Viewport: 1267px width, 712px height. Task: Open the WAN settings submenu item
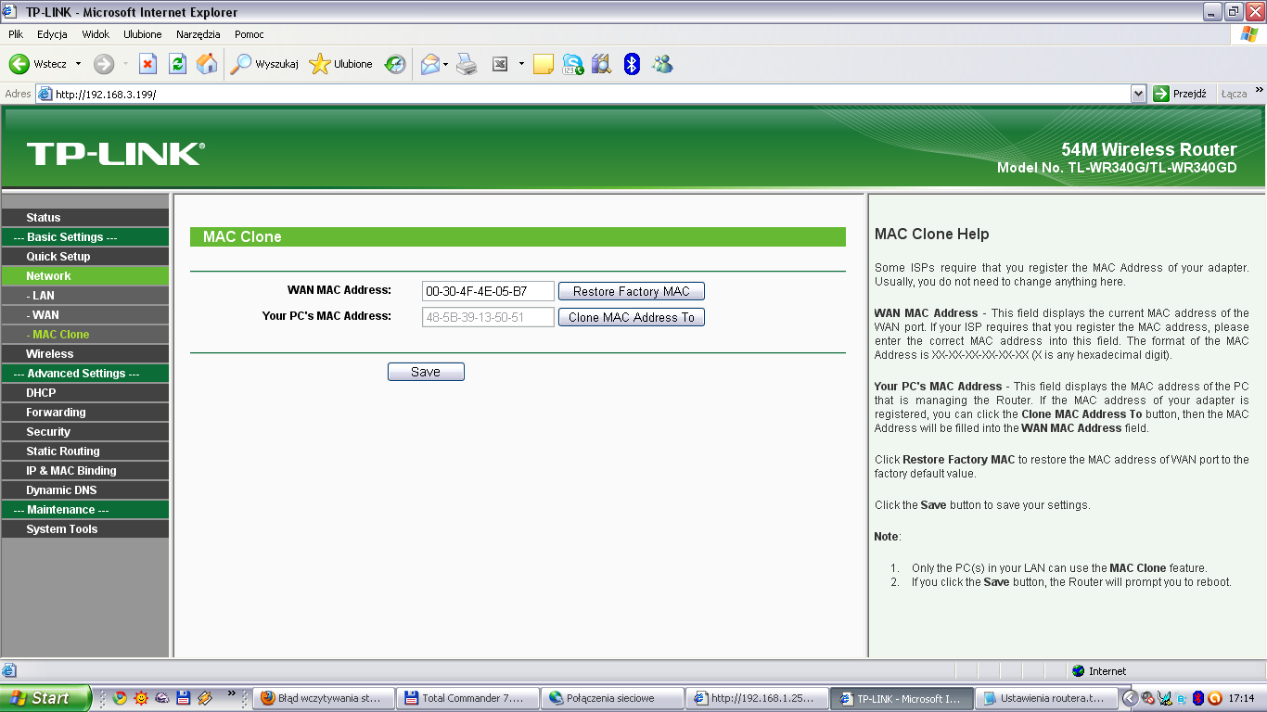(84, 315)
